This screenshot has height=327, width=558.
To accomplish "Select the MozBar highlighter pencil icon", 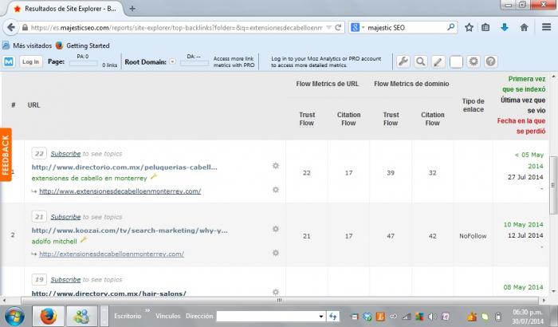I will pos(438,61).
